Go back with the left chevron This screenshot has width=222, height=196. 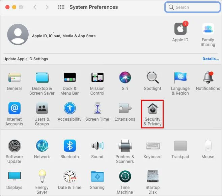(x=35, y=7)
